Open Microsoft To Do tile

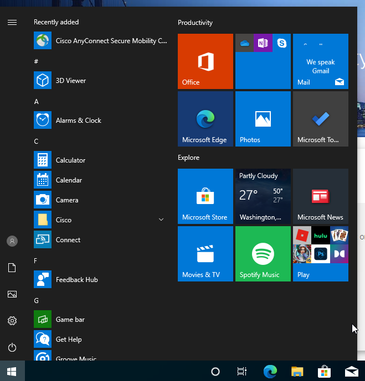[321, 119]
